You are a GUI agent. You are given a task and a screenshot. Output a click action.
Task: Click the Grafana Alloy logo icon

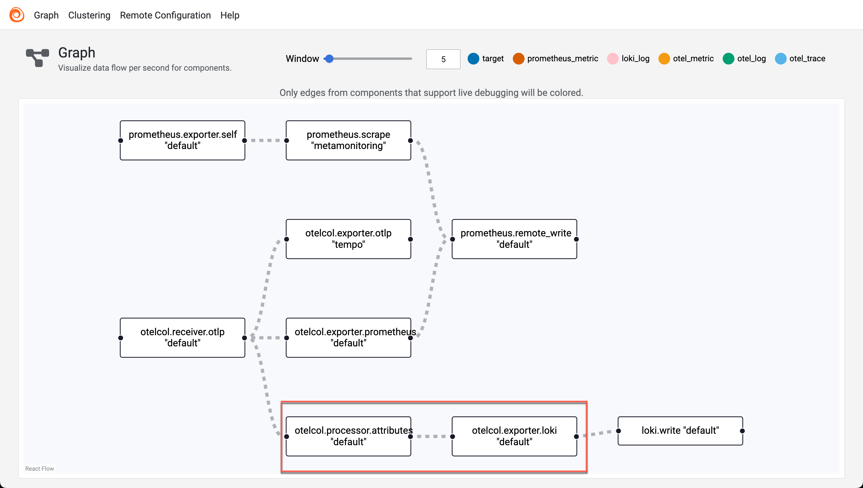pos(16,15)
